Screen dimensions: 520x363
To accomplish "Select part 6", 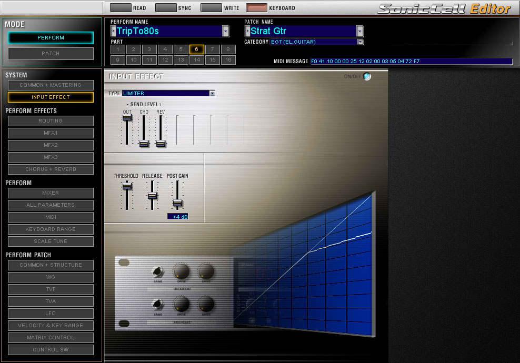I will (x=197, y=49).
